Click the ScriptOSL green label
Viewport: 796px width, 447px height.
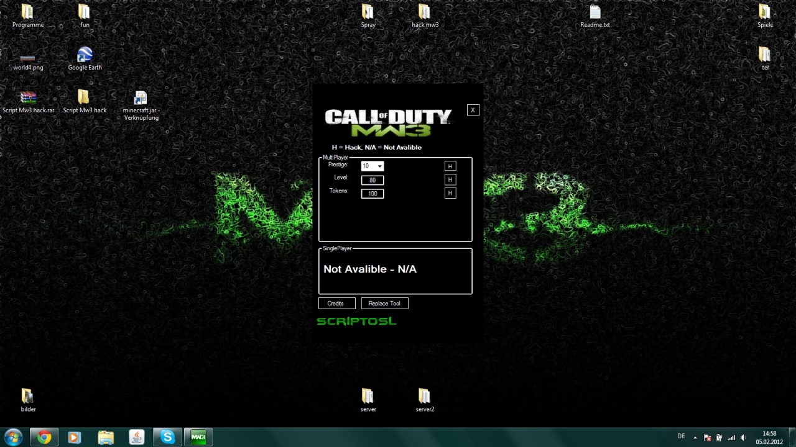point(356,321)
